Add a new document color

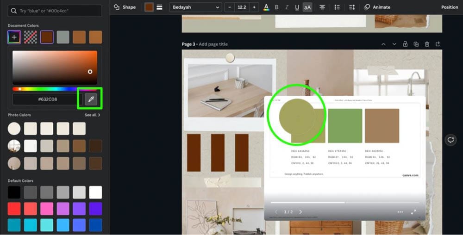tap(14, 37)
